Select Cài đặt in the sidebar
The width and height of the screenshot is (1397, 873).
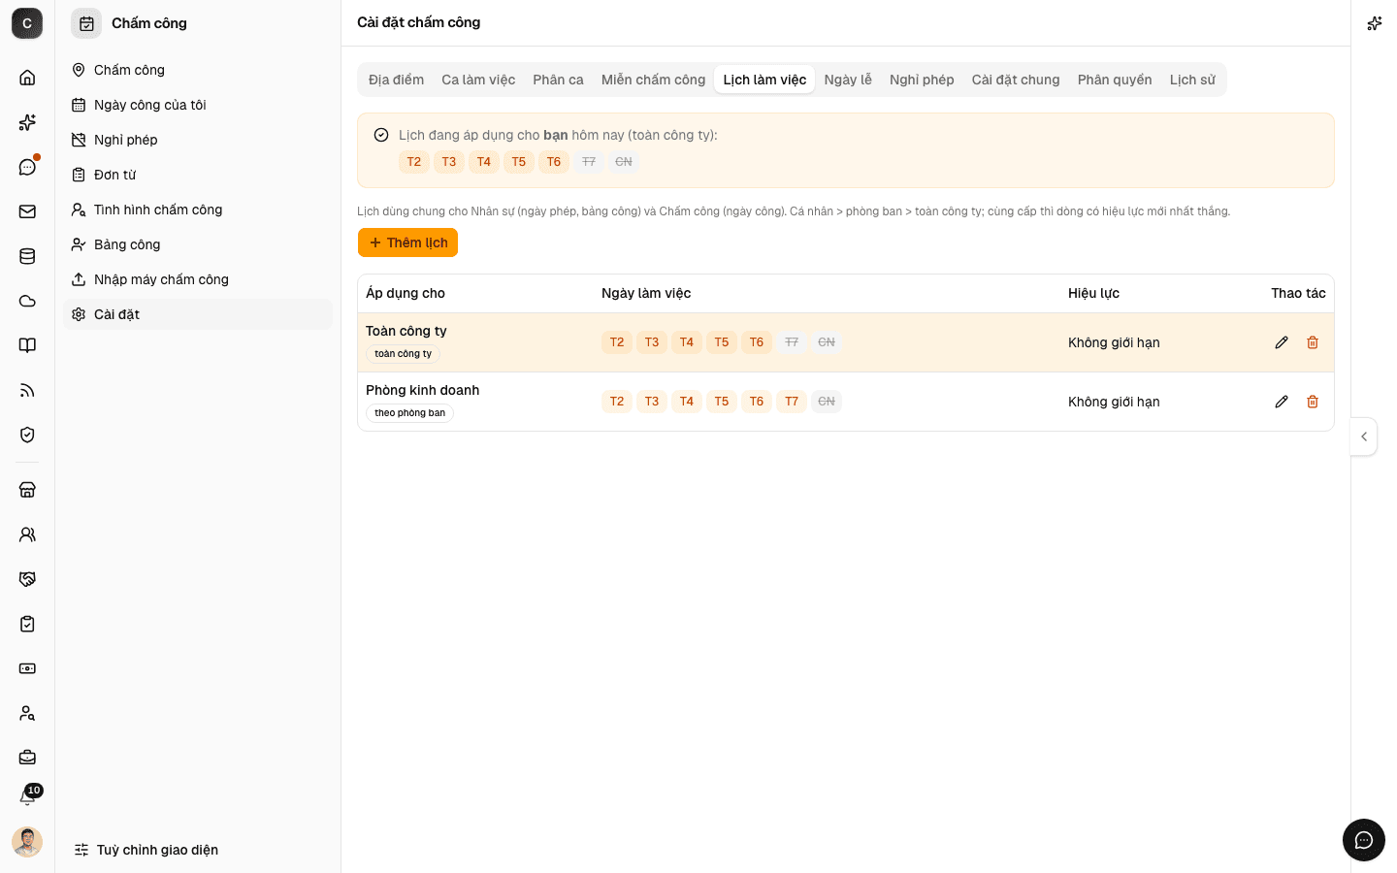click(x=198, y=314)
